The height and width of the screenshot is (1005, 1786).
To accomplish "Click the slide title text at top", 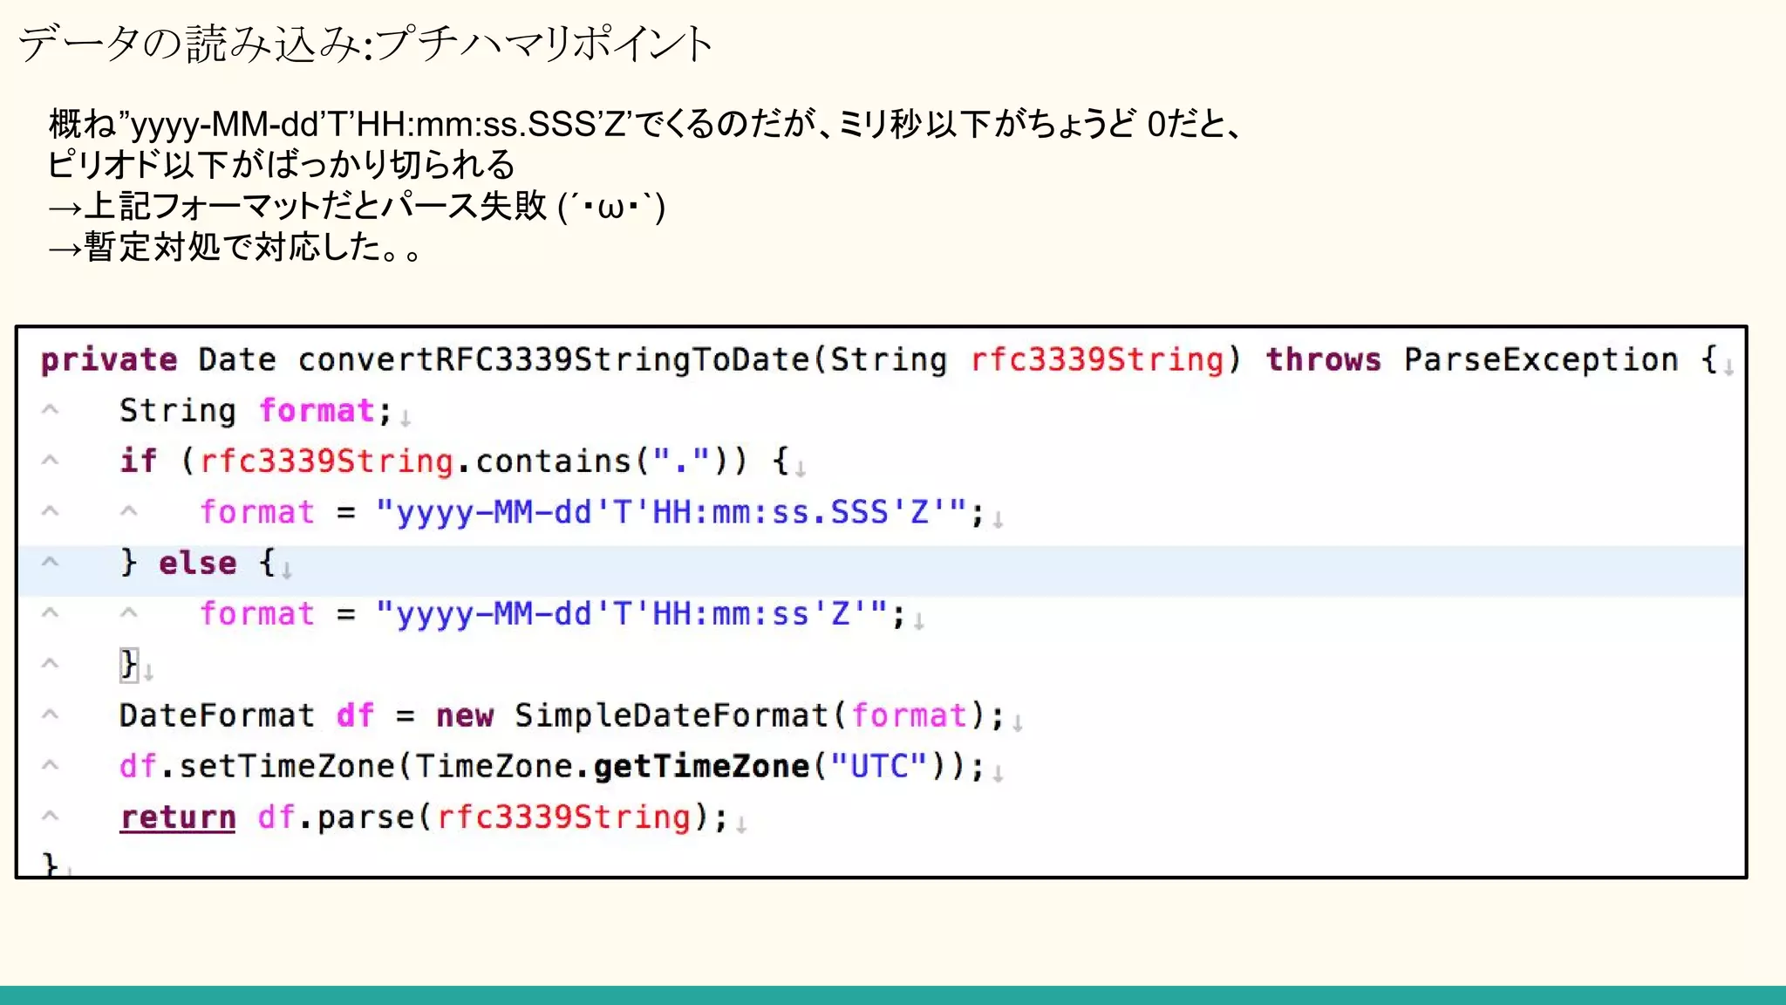I will (366, 44).
